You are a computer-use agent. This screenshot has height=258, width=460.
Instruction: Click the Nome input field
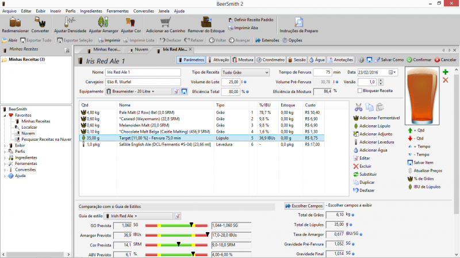point(143,72)
